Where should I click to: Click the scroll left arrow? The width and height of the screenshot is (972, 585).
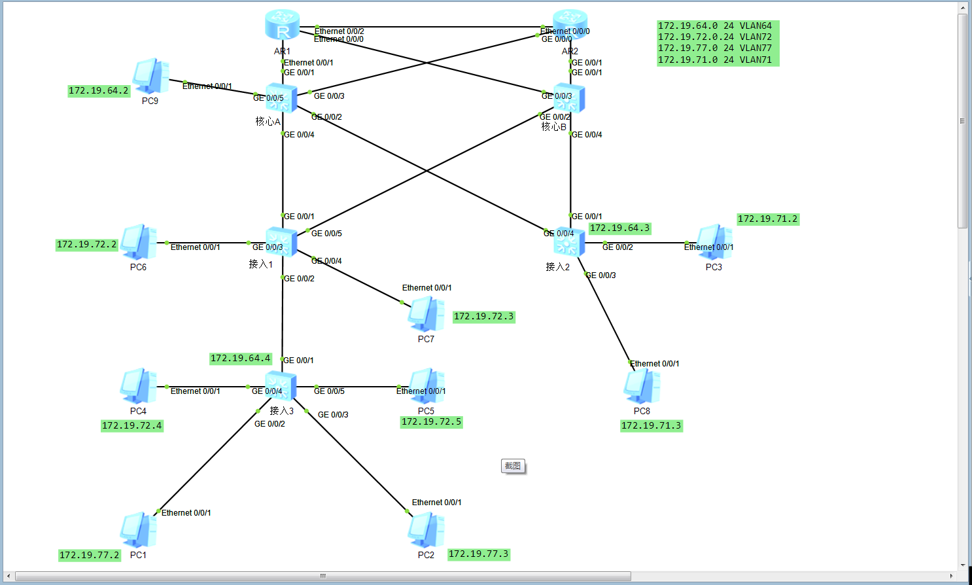coord(9,576)
